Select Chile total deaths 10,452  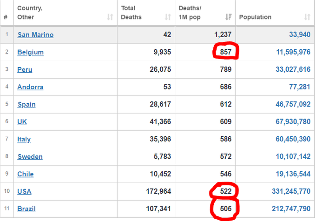[160, 174]
